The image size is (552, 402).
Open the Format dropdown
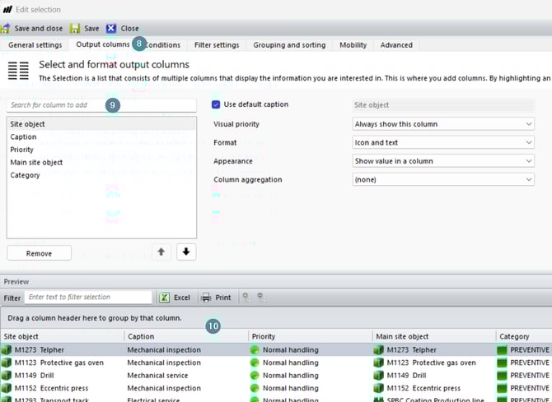pyautogui.click(x=443, y=142)
